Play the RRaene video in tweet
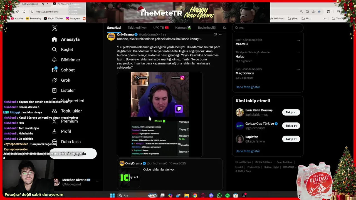Viewport: 356px width, 200px height. [x=160, y=114]
